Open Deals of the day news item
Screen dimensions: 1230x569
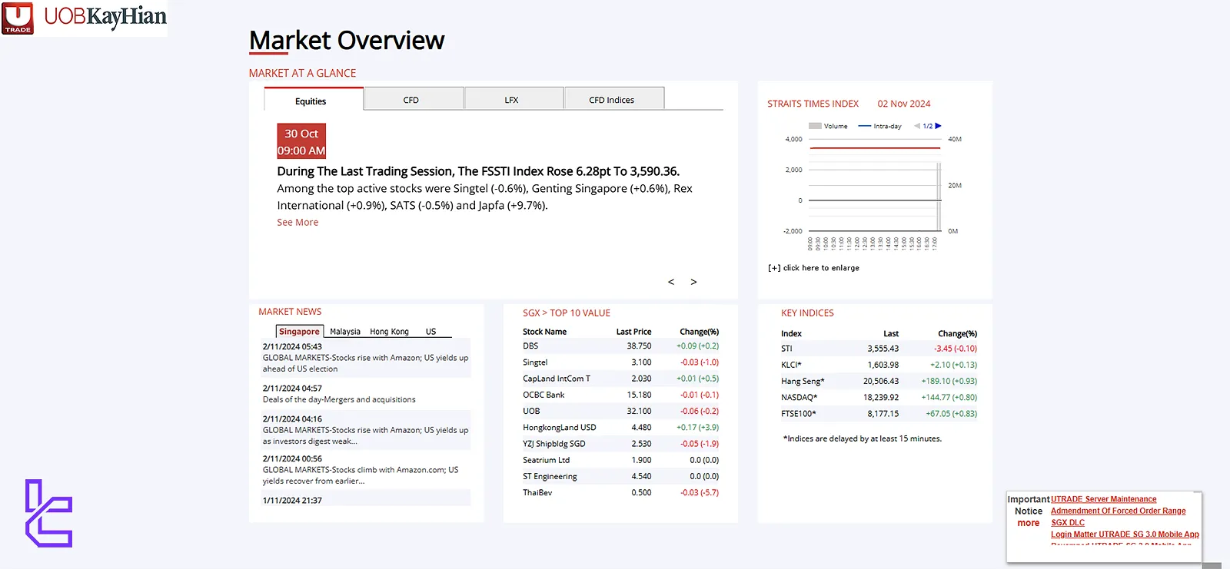[x=339, y=399]
